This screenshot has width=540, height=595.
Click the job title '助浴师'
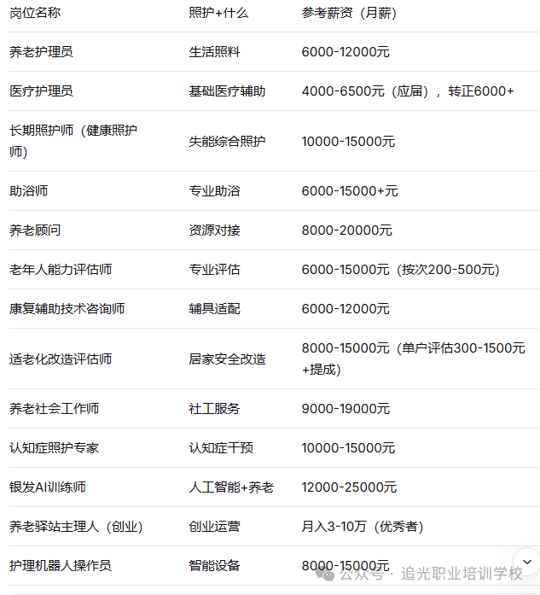28,191
